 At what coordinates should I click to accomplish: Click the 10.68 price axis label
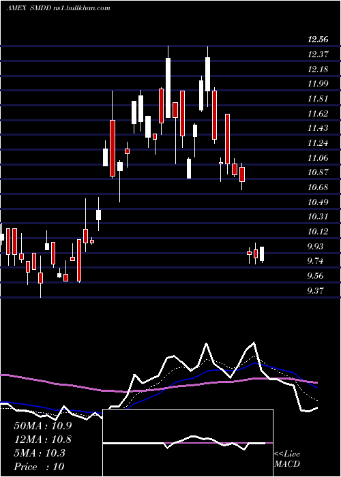318,187
